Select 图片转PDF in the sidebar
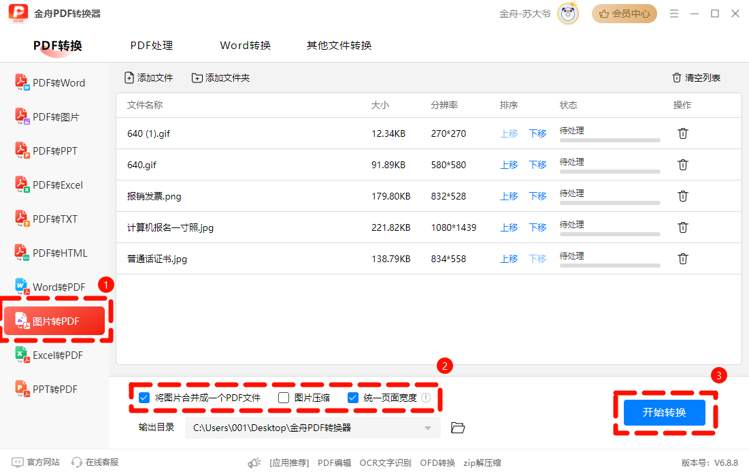Image resolution: width=749 pixels, height=476 pixels. point(54,321)
